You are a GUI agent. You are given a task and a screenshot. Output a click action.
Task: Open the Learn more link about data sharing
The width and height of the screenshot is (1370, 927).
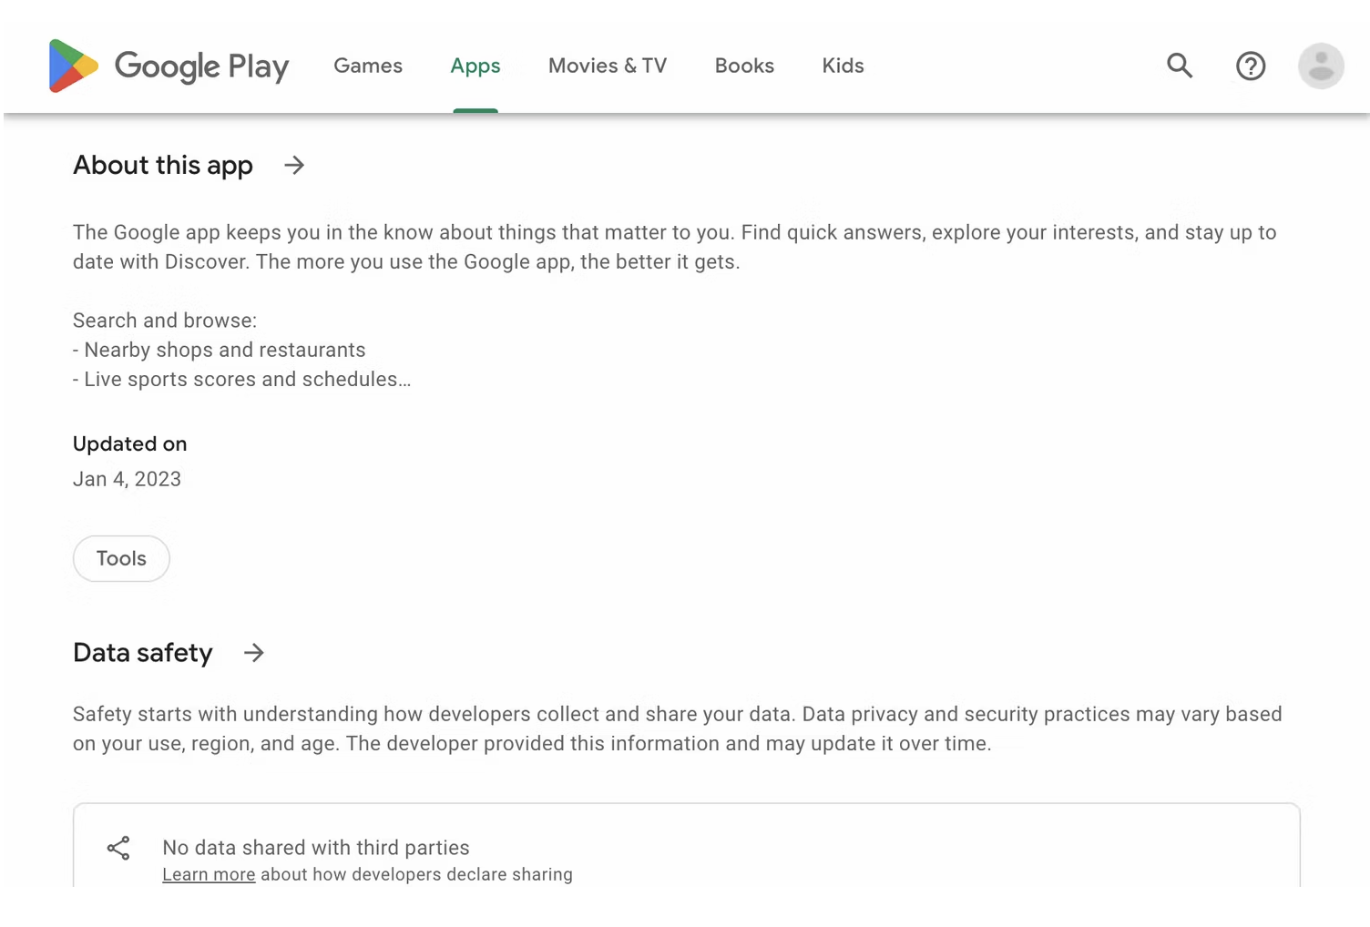[208, 874]
